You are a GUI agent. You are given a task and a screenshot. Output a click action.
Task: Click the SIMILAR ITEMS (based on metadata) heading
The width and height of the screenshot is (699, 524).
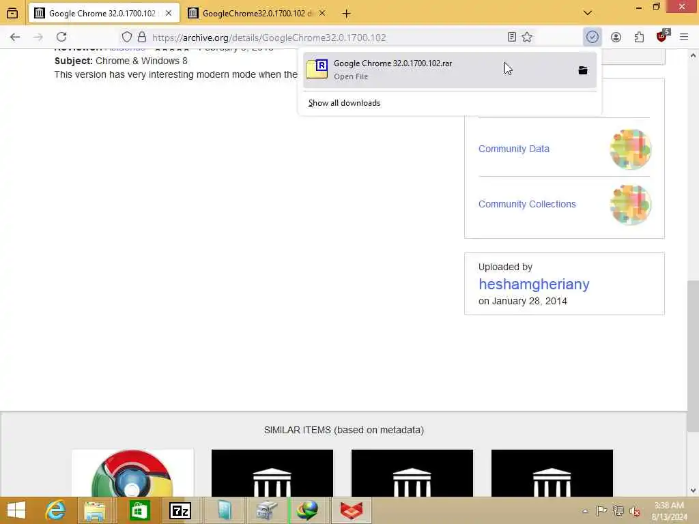[x=344, y=430]
